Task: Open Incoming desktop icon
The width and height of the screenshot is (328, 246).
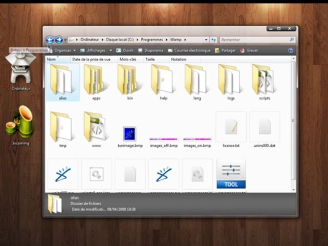Action: [20, 125]
